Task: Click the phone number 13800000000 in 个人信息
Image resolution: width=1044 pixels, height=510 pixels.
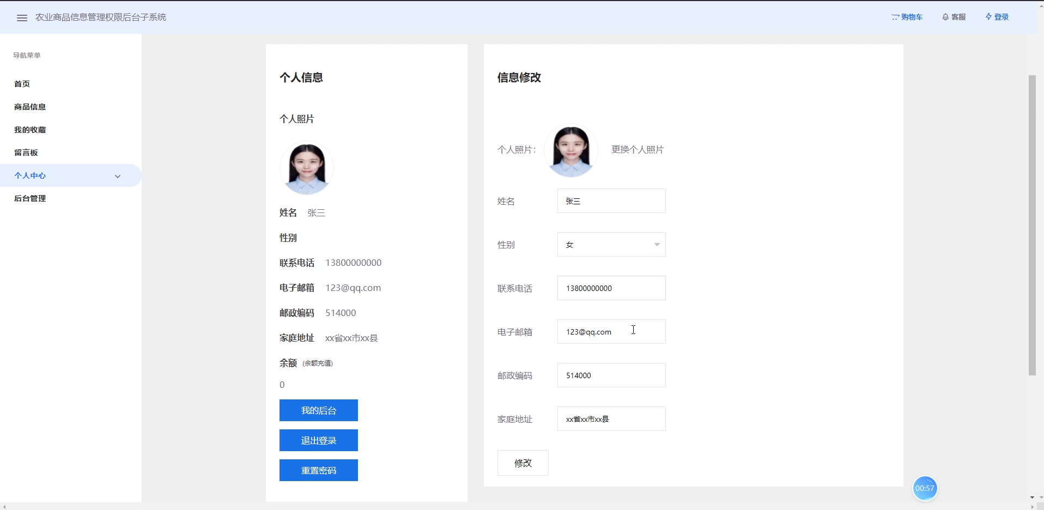Action: [x=354, y=263]
